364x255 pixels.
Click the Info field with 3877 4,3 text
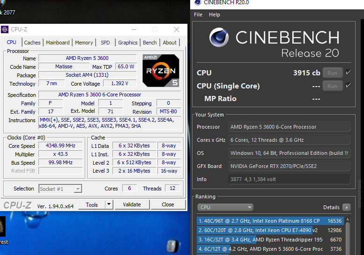[x=289, y=179]
